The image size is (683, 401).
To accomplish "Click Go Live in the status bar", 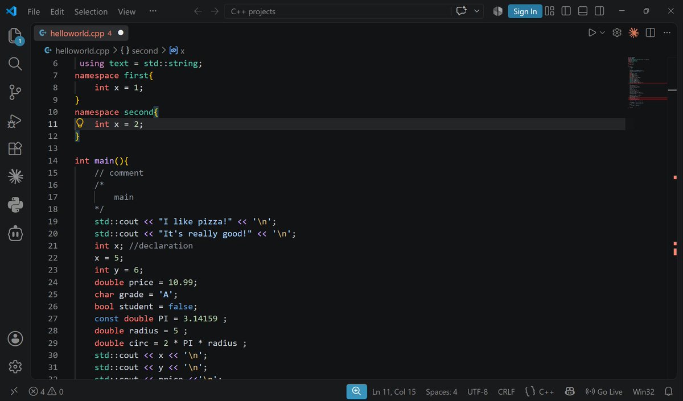I will pyautogui.click(x=604, y=391).
